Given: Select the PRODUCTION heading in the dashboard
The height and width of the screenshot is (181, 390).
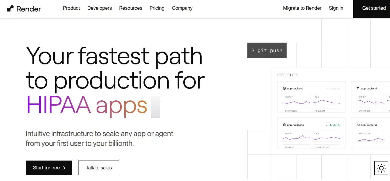Looking at the screenshot, I should 287,75.
